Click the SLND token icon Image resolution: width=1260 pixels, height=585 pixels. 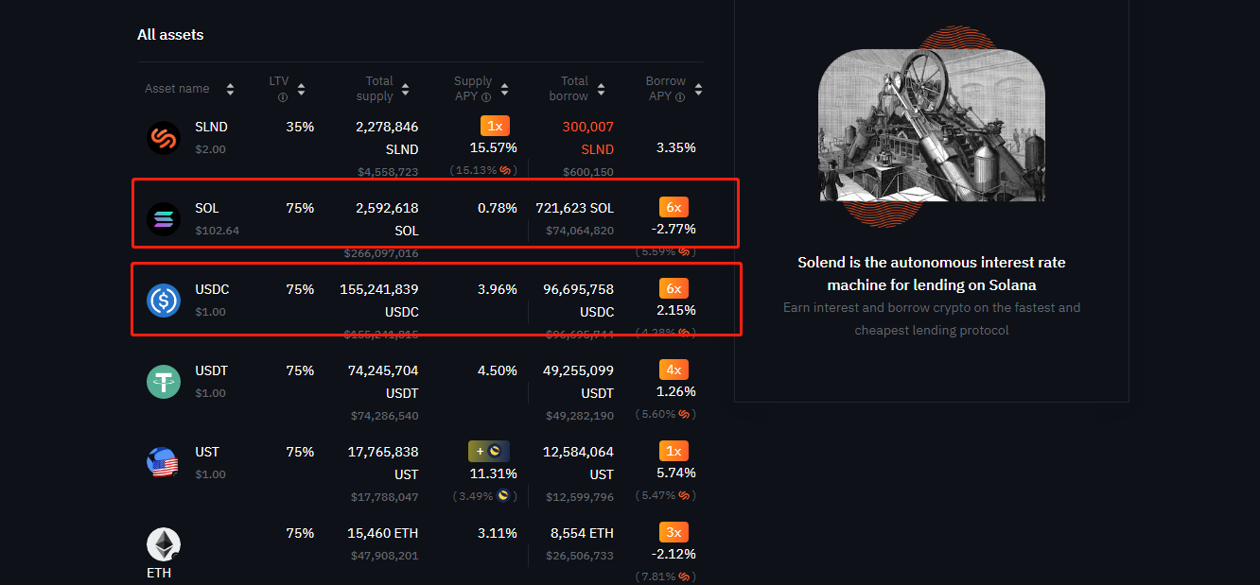(164, 138)
